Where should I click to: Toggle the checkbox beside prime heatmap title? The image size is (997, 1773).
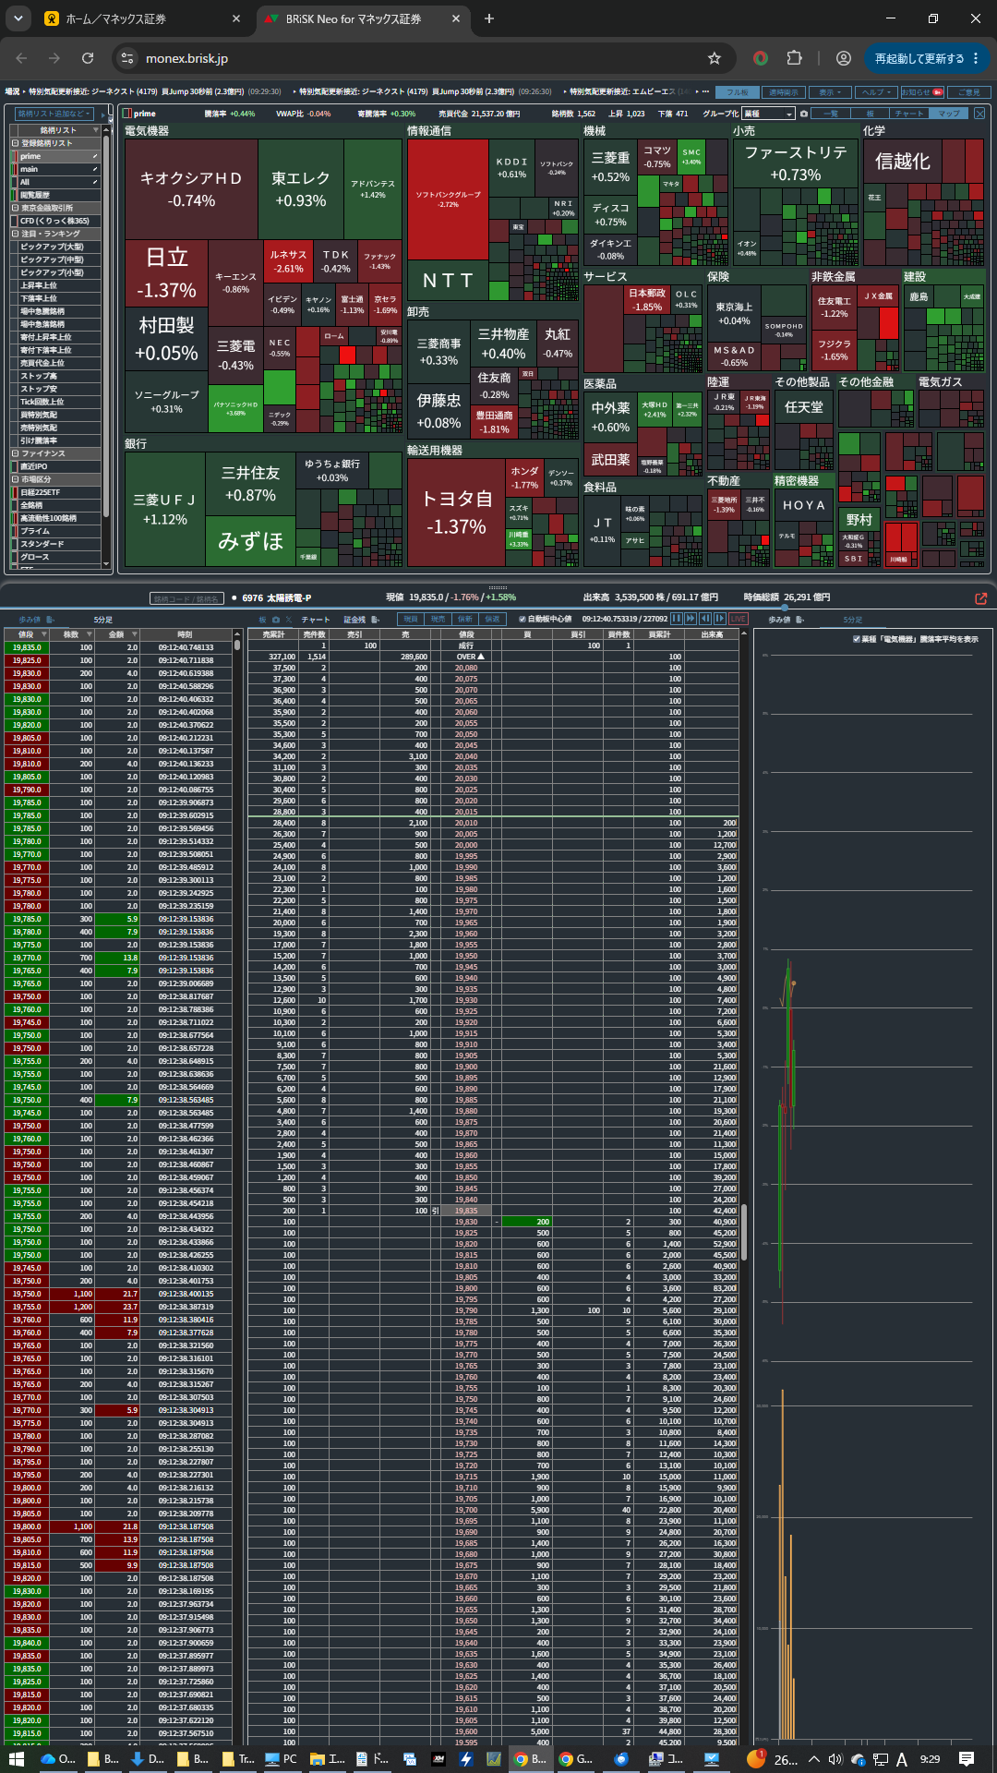[127, 114]
